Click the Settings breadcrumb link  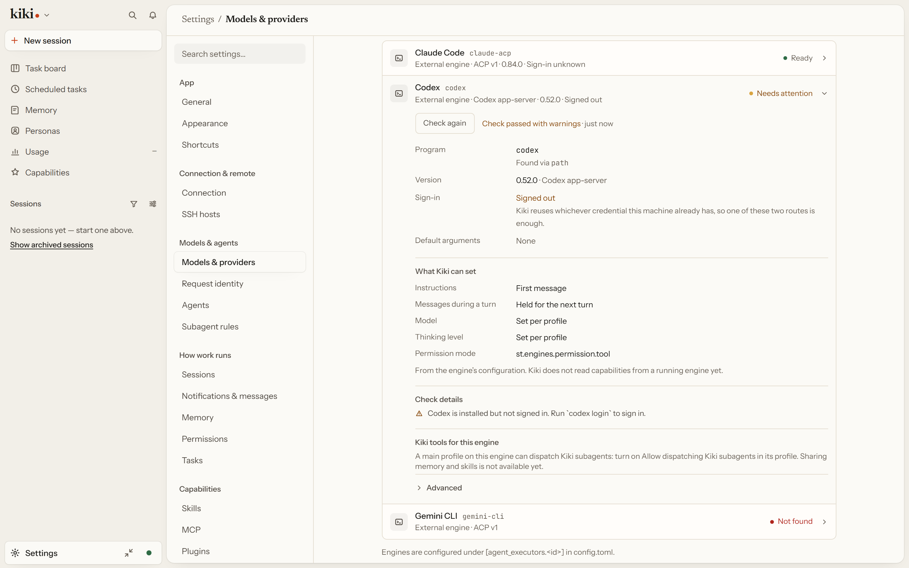coord(198,19)
